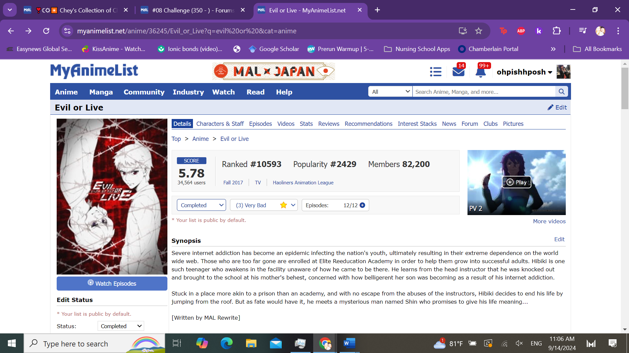Open the Help nav menu
This screenshot has height=353, width=629.
(284, 92)
